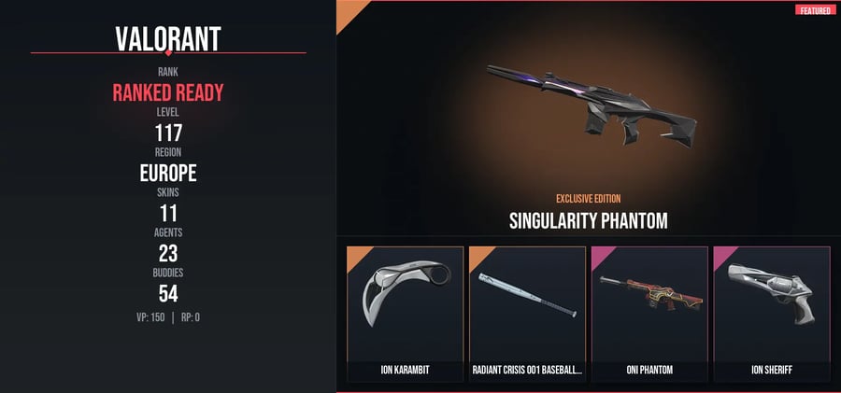Click the FEATURED badge
This screenshot has height=393, width=841.
[x=815, y=10]
